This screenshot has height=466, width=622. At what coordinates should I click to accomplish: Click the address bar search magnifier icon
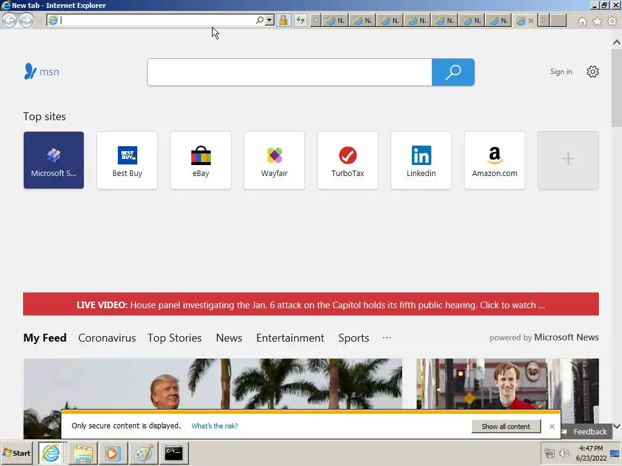259,20
